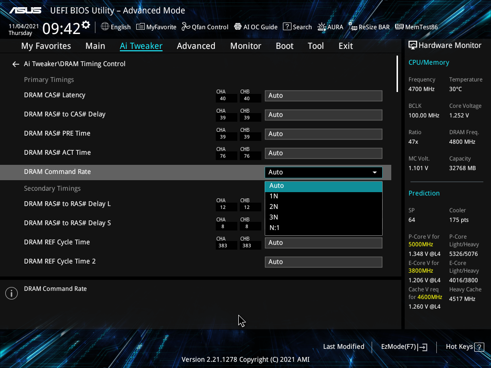Select DRAM RAS# to RAS# Delay L row
Image resolution: width=491 pixels, height=368 pixels.
(x=67, y=204)
